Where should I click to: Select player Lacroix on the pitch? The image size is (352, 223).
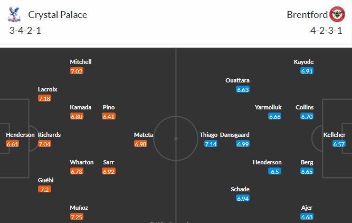pos(48,90)
